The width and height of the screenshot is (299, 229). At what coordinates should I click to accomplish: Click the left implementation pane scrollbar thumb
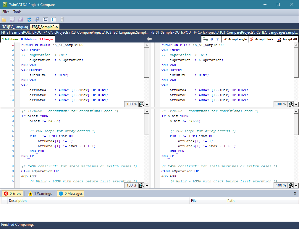pyautogui.click(x=147, y=124)
